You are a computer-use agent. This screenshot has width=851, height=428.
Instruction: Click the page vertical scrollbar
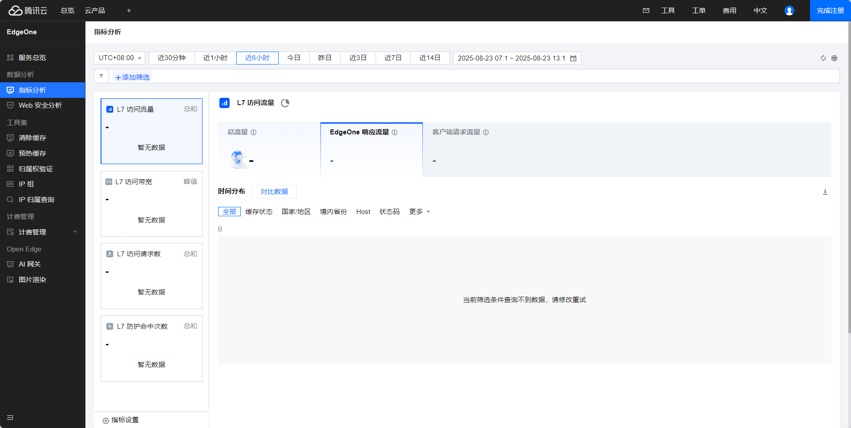click(x=849, y=178)
